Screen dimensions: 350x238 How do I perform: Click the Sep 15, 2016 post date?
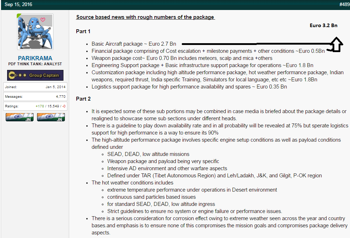click(18, 5)
